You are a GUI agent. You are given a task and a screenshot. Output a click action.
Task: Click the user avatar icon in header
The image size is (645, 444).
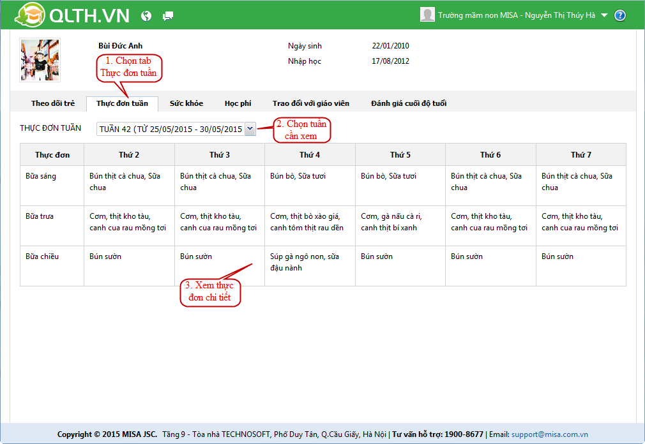point(427,15)
